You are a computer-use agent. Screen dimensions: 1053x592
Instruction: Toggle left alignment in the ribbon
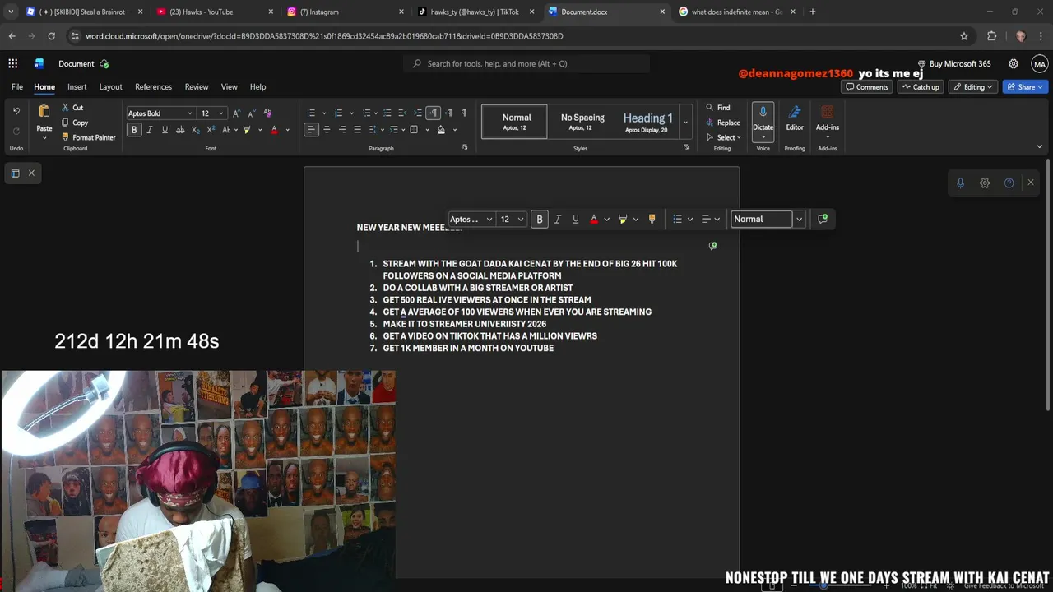pos(311,130)
